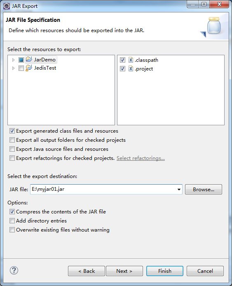This screenshot has width=232, height=286.
Task: Disable Compress the contents of the JAR file
Action: (x=12, y=211)
